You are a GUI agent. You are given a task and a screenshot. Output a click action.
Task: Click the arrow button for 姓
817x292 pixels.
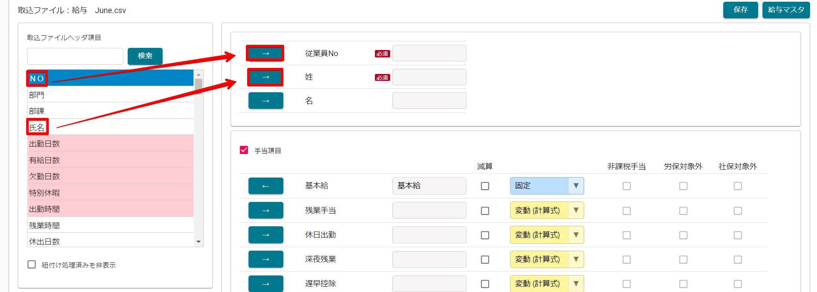tap(266, 77)
